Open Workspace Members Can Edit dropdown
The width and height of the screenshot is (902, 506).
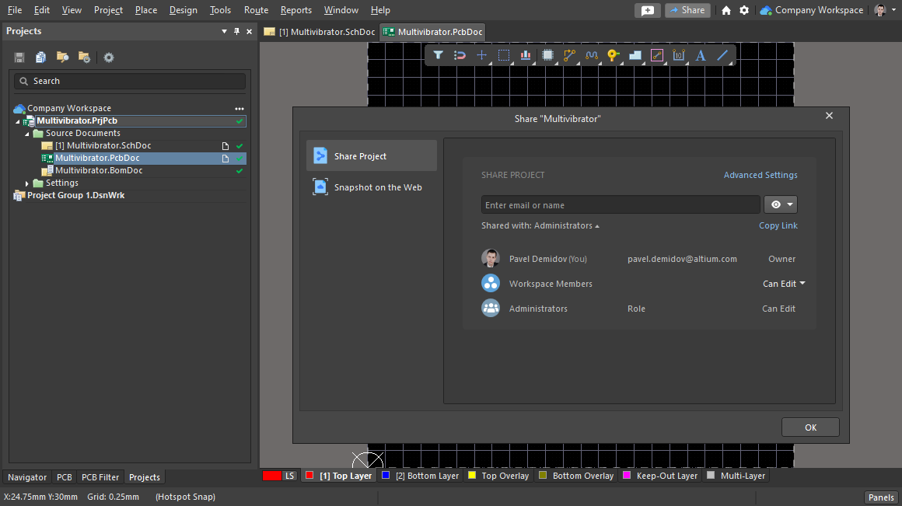coord(784,284)
